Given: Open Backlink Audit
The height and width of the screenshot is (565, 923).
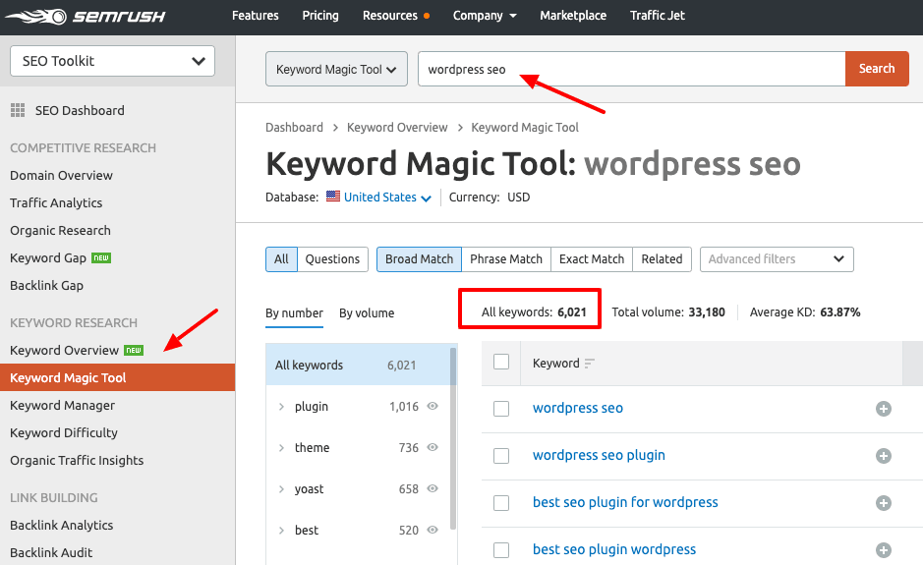Looking at the screenshot, I should coord(51,552).
